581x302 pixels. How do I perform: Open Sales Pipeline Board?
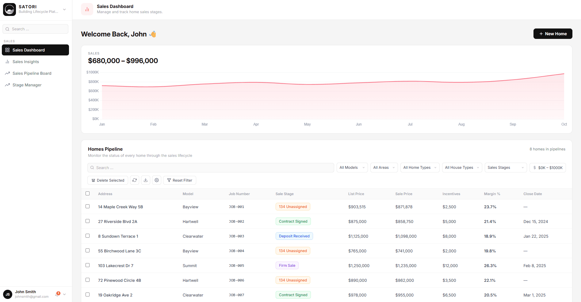(x=35, y=73)
